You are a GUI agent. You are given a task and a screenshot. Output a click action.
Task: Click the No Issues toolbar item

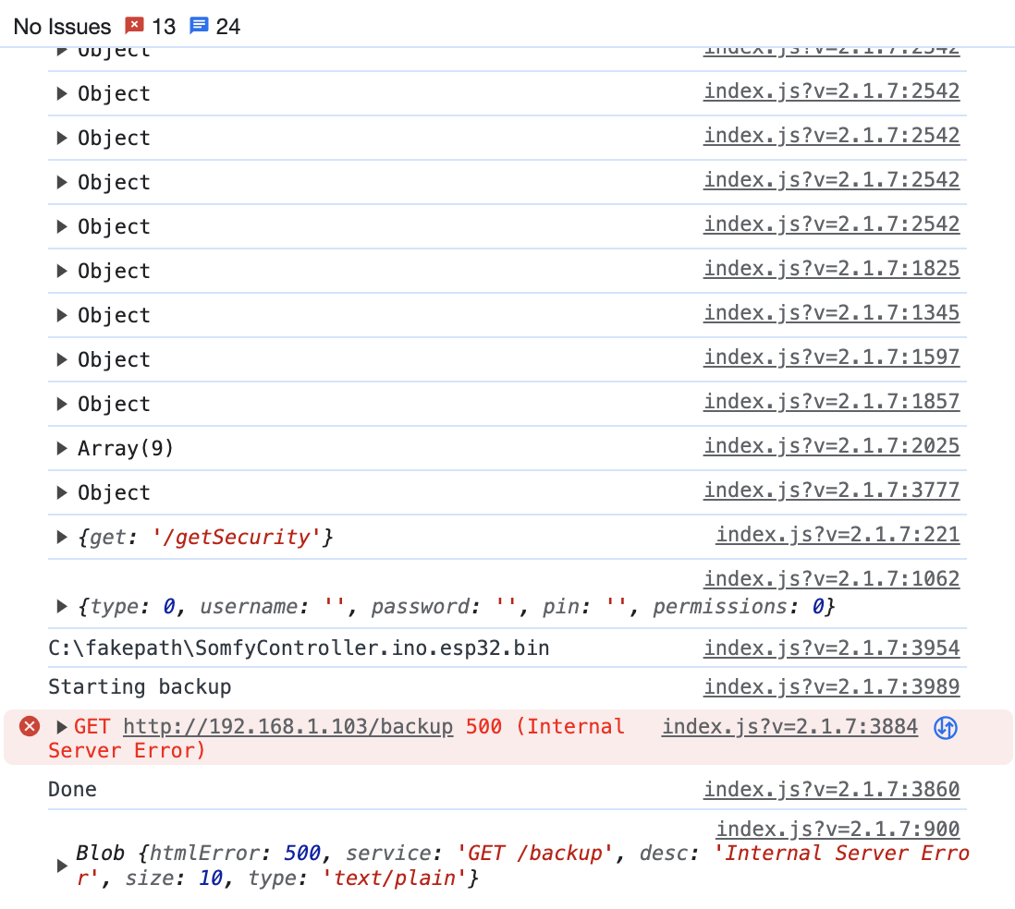[x=61, y=26]
